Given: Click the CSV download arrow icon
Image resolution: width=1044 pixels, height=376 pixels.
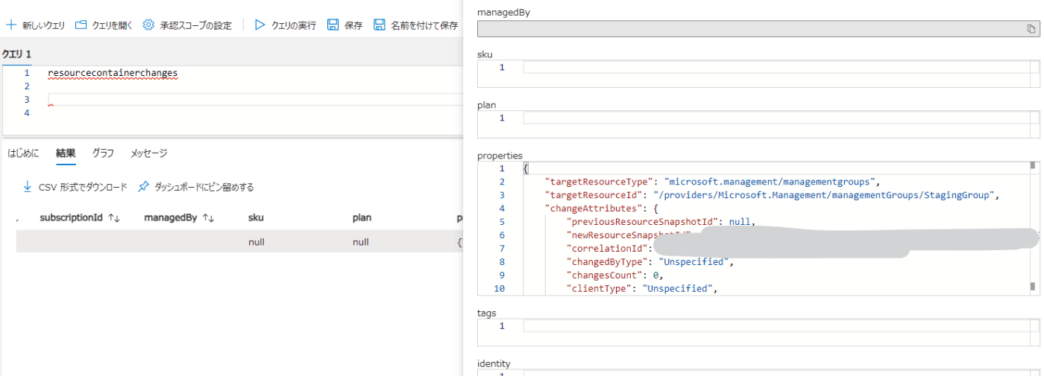Looking at the screenshot, I should [28, 187].
